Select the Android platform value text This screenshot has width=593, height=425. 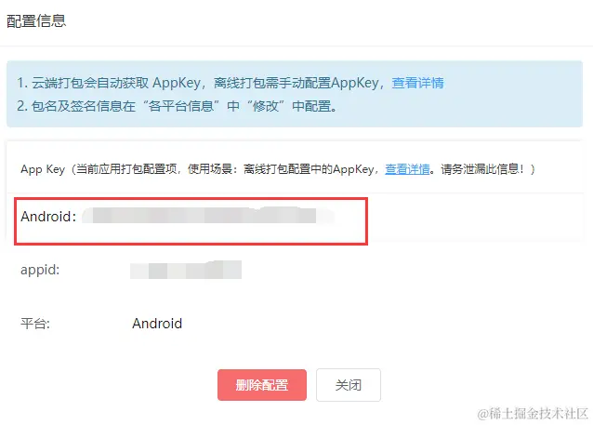(157, 324)
